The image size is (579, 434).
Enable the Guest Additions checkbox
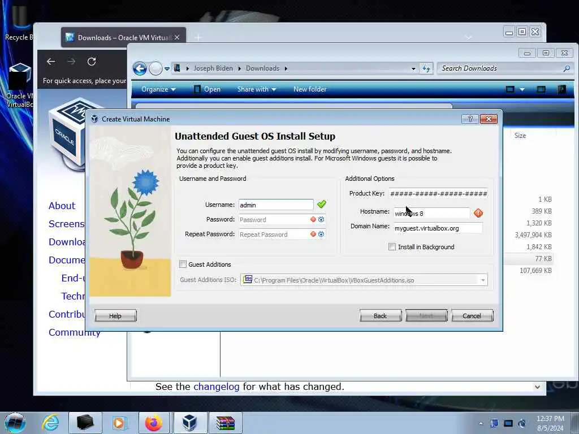tap(183, 264)
